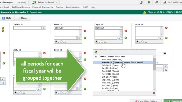
Task: Select Sep-2017 (Open) period
Action: coord(110,80)
